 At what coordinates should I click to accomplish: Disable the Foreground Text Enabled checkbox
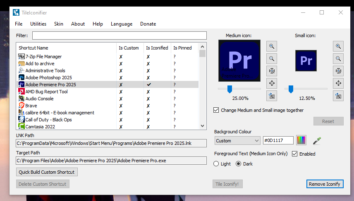[x=295, y=154]
